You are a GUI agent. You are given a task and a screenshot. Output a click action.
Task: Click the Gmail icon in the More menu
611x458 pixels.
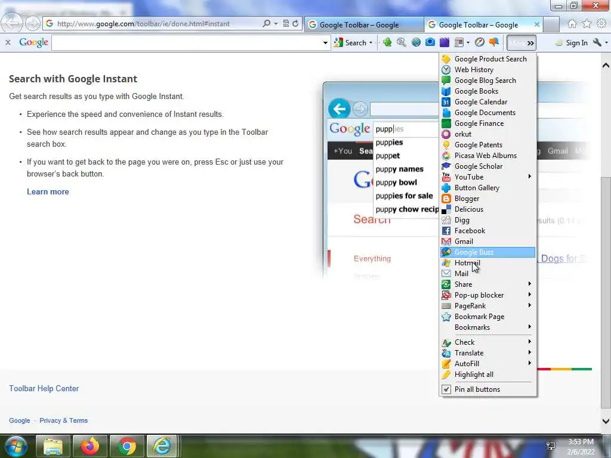click(x=446, y=242)
